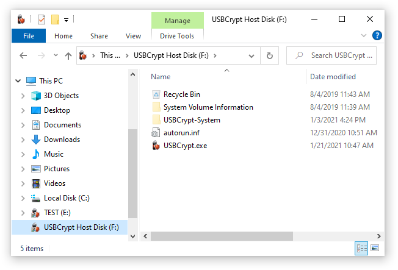Go forward with the right arrow
The height and width of the screenshot is (270, 398).
(41, 55)
